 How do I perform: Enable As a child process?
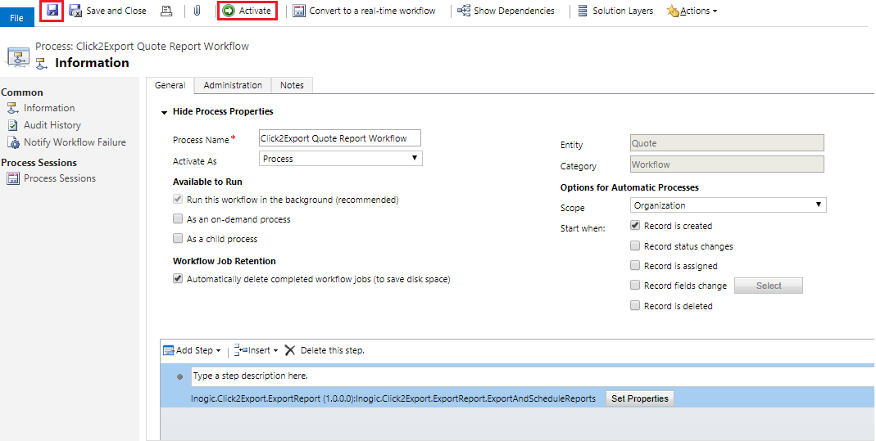[178, 239]
